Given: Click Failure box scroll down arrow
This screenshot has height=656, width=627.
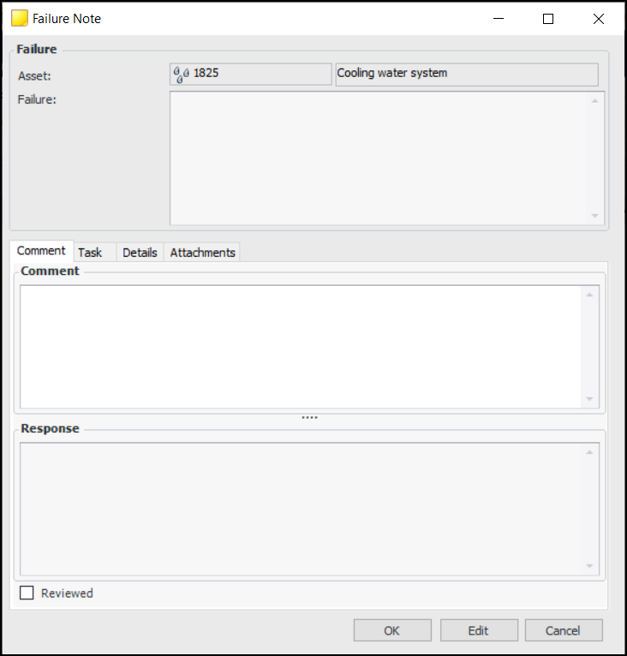Looking at the screenshot, I should point(594,216).
